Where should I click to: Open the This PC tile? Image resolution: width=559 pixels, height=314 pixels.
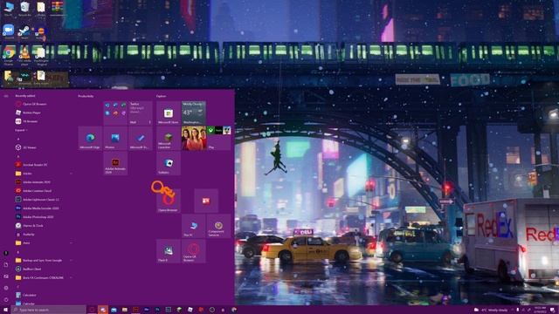pyautogui.click(x=194, y=226)
